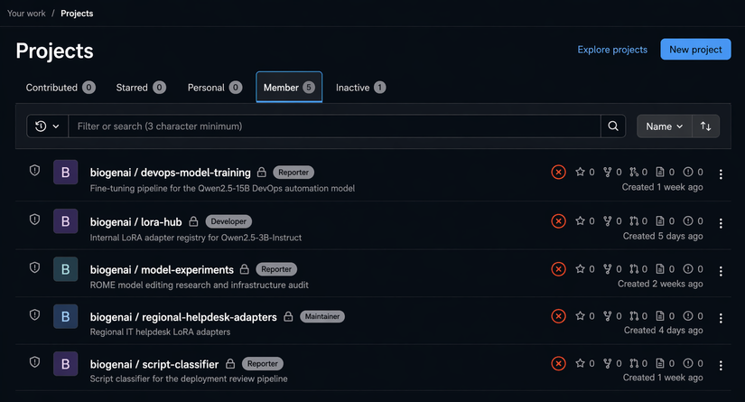Click issues icon for devops-model-training
This screenshot has width=745, height=402.
tap(687, 172)
